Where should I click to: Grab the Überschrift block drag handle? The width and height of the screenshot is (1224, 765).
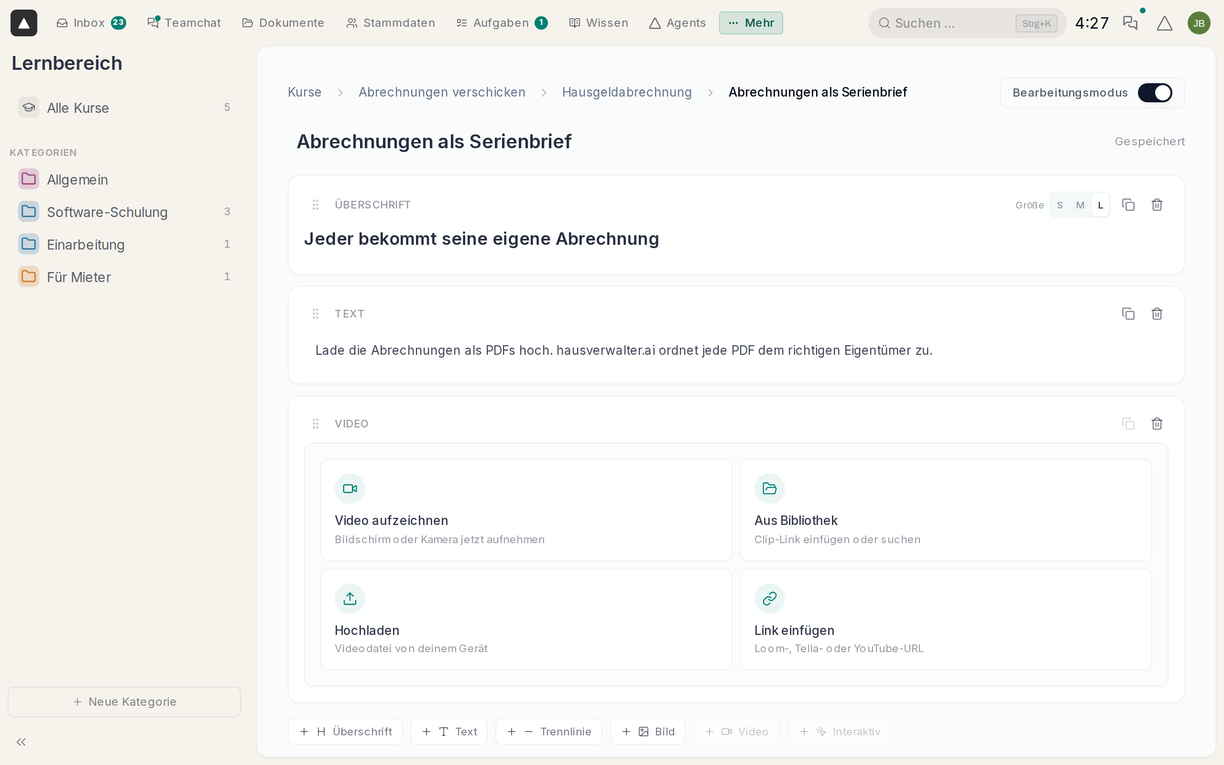coord(316,205)
